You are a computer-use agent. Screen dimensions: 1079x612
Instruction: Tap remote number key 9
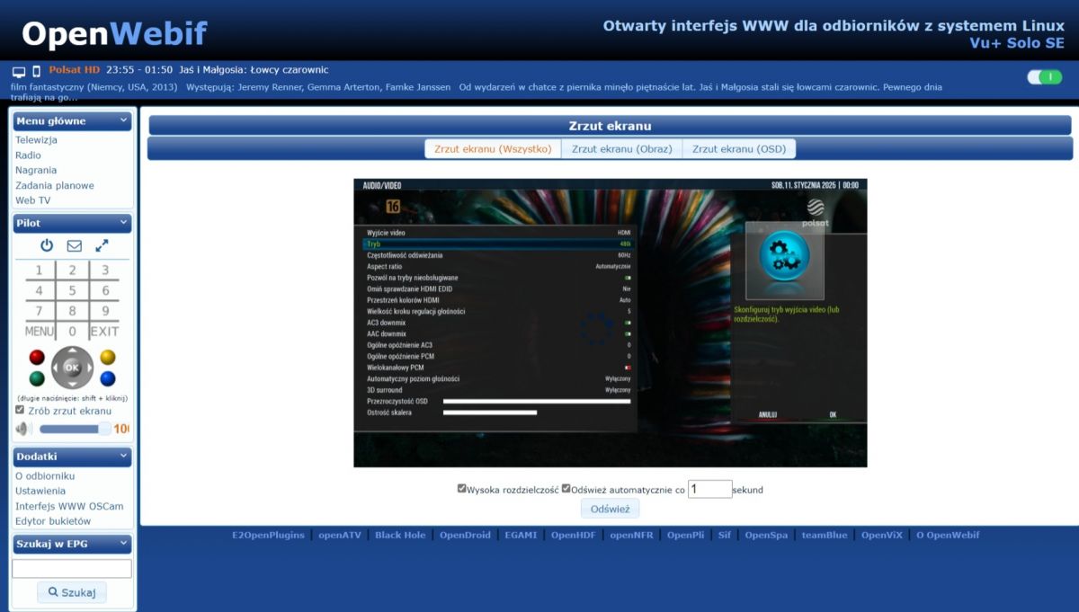pyautogui.click(x=105, y=312)
